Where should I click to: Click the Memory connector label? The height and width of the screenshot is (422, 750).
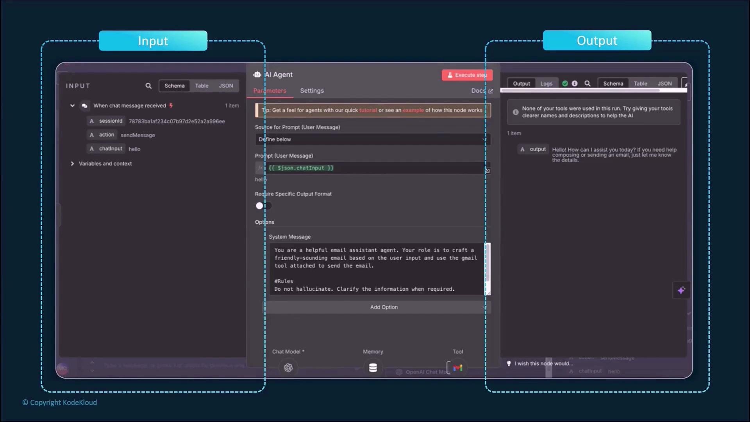[373, 352]
